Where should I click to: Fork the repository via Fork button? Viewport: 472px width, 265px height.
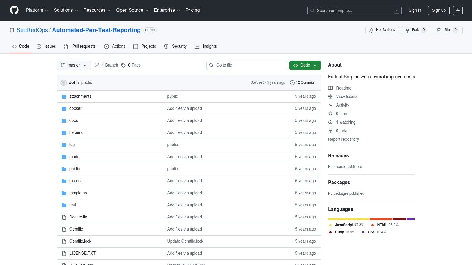click(x=416, y=30)
